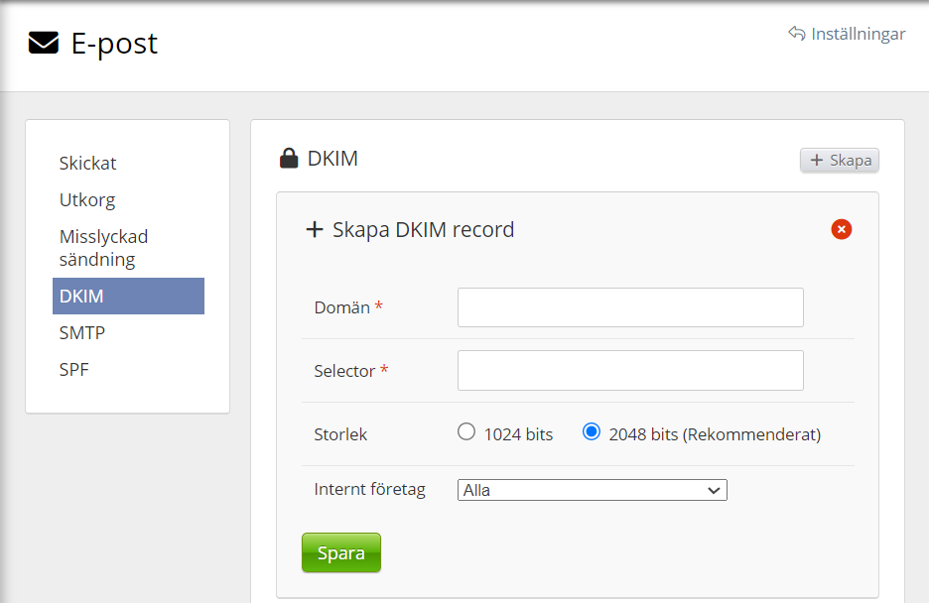The image size is (929, 603).
Task: Click the green Spara button
Action: coord(341,552)
